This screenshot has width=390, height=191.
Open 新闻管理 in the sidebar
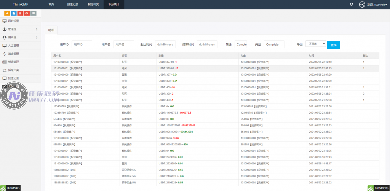pos(13,62)
